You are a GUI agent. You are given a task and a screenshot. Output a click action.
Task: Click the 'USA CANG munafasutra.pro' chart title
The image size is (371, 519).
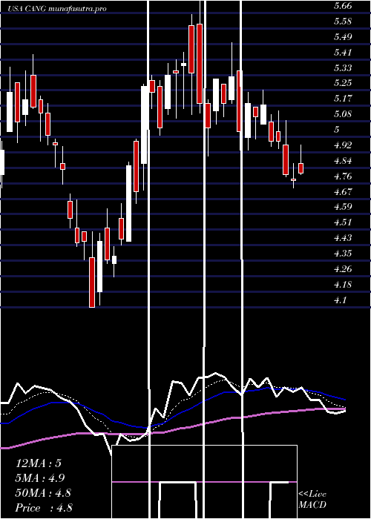[x=57, y=9]
